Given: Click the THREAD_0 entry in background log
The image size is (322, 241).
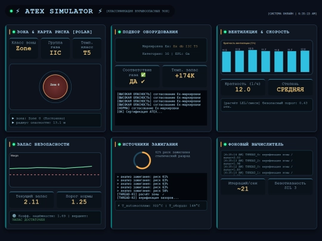Looking at the screenshot, I should coord(258,168).
